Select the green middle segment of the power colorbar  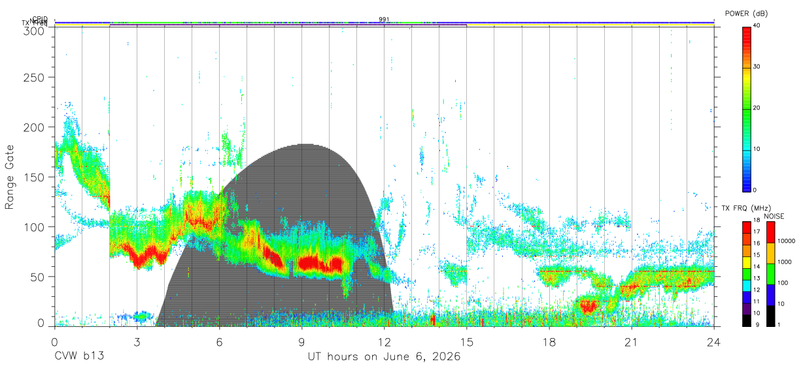coord(746,129)
